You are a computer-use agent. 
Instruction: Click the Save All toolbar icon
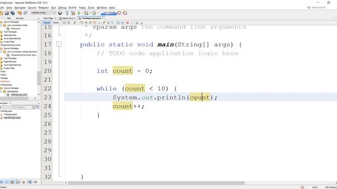coord(13,13)
